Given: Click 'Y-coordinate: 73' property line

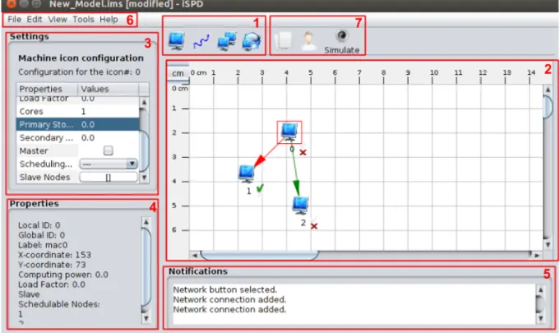Looking at the screenshot, I should [52, 265].
